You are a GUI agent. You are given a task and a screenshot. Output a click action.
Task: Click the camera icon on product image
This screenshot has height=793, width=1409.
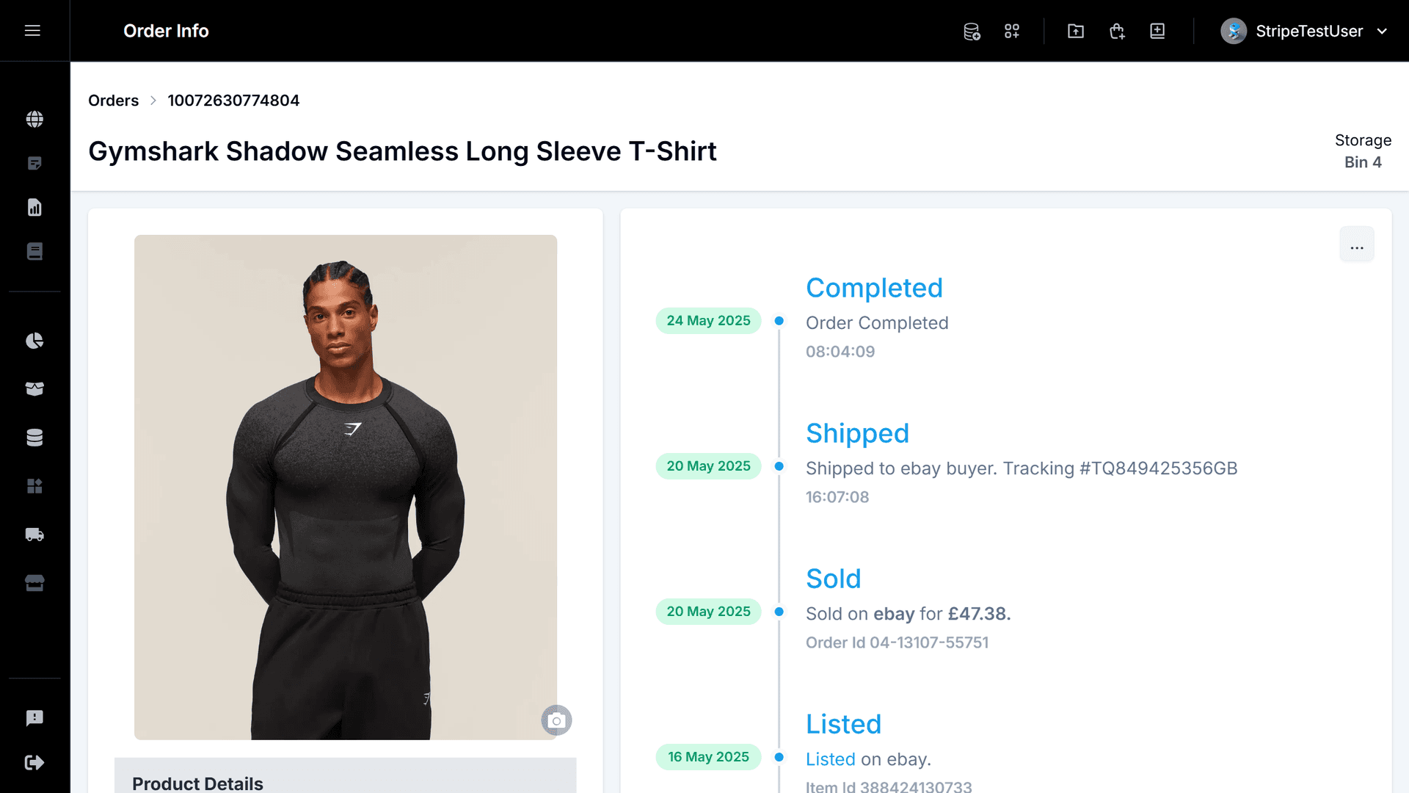(556, 720)
